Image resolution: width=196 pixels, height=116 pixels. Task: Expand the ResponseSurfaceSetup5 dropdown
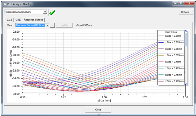(x=45, y=12)
